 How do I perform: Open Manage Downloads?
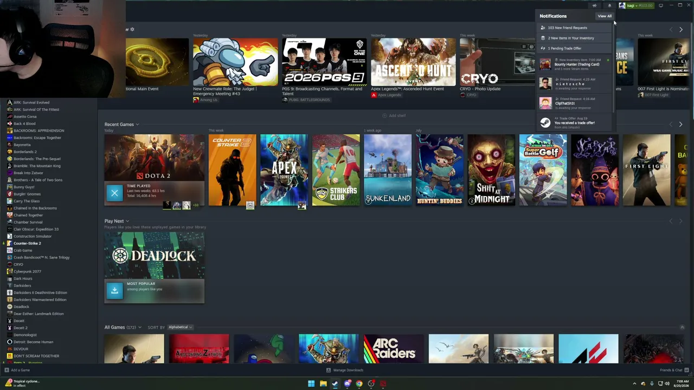(x=345, y=370)
